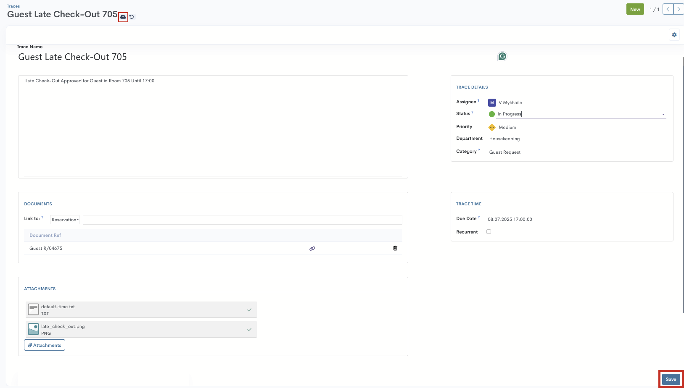Click the default-time.txt text file icon
This screenshot has width=684, height=388.
[33, 309]
